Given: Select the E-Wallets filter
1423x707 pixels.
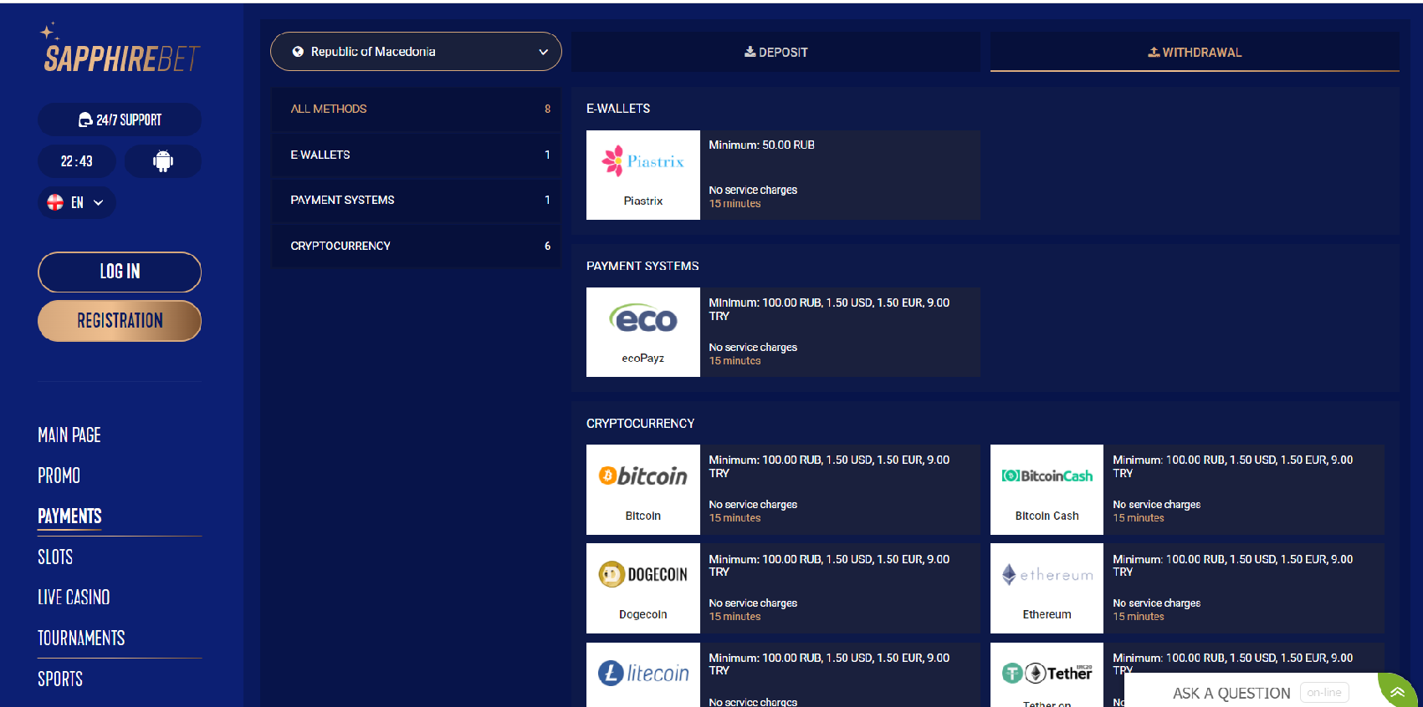Looking at the screenshot, I should point(416,155).
